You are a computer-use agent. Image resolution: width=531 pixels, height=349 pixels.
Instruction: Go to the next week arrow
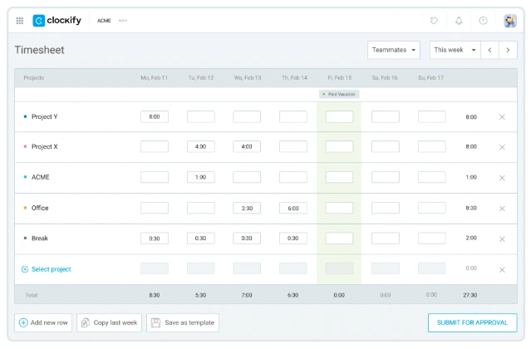click(x=508, y=50)
